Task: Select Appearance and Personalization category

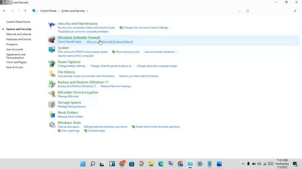Action: pyautogui.click(x=16, y=56)
